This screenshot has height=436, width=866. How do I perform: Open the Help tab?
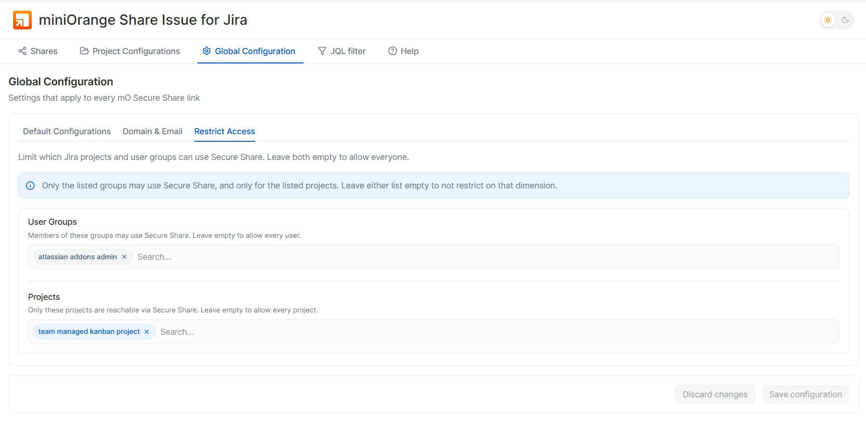coord(403,51)
